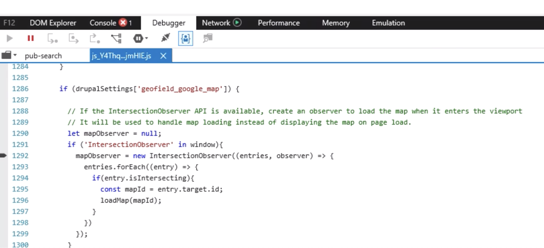
Task: Switch to the pub-search file tab
Action: tap(43, 56)
